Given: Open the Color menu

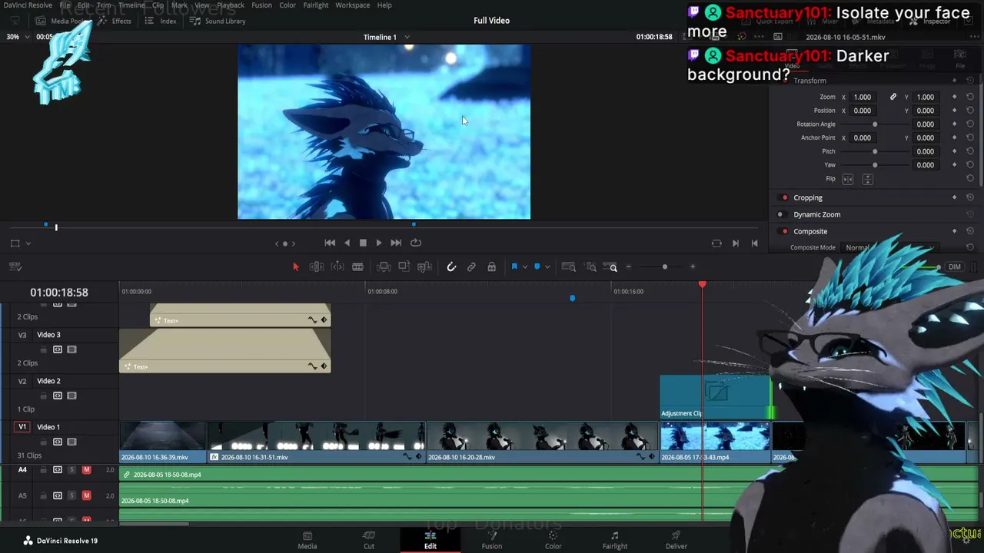Looking at the screenshot, I should 288,5.
